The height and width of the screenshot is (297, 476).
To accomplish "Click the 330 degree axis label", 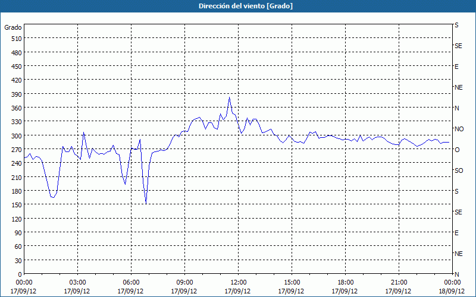I will (x=17, y=122).
